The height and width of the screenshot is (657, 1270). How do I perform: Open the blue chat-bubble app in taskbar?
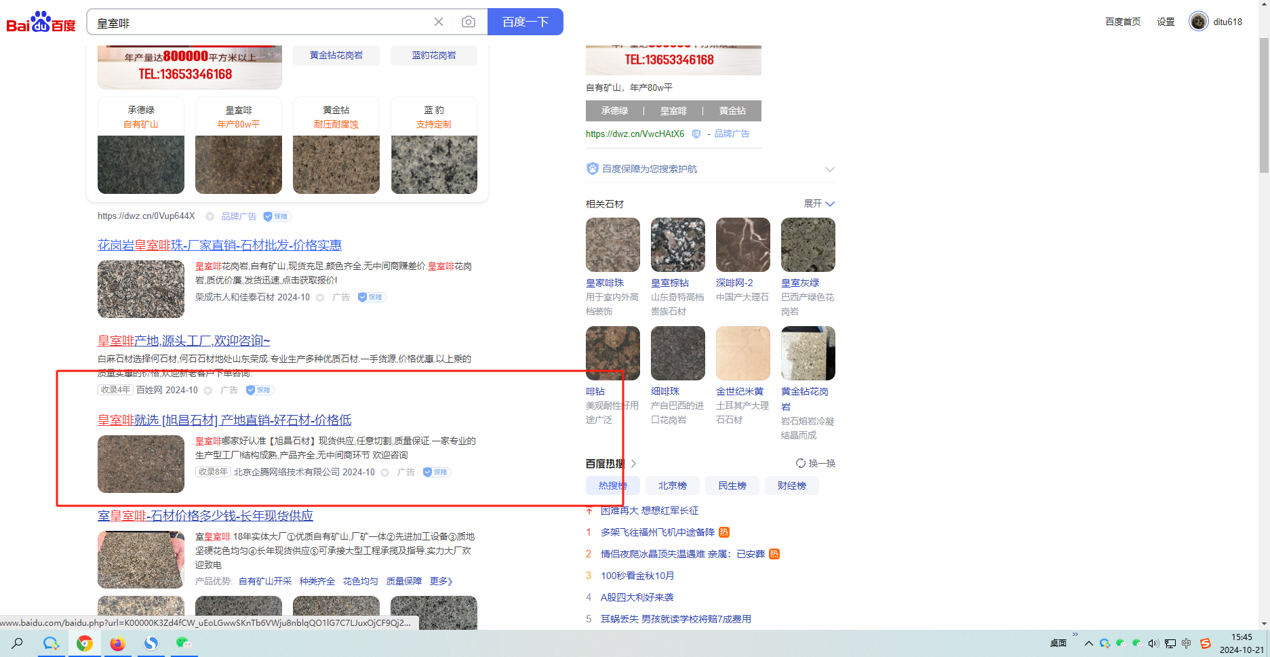(51, 643)
